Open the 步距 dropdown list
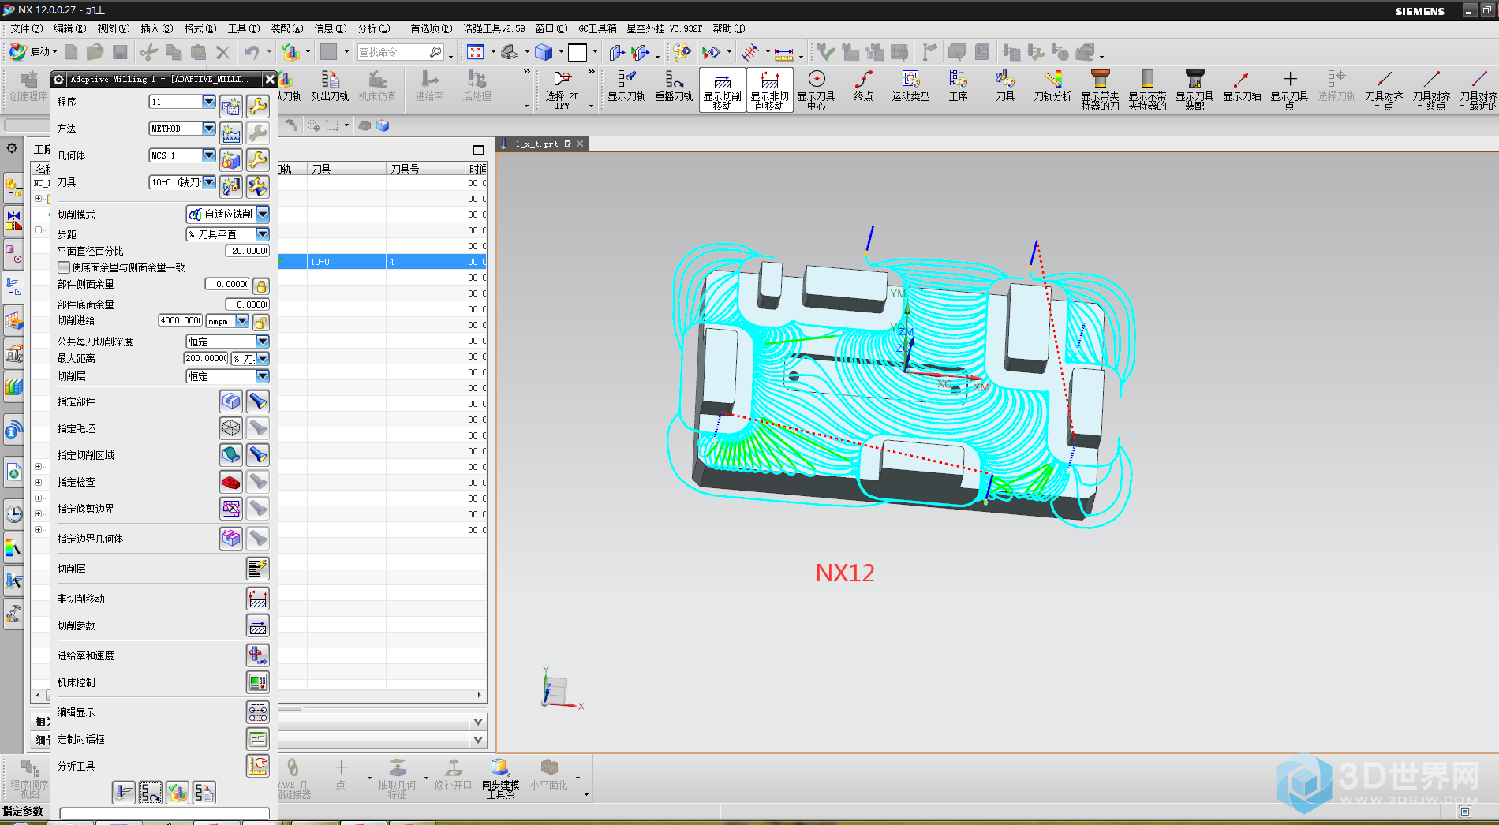The height and width of the screenshot is (825, 1499). pyautogui.click(x=263, y=234)
